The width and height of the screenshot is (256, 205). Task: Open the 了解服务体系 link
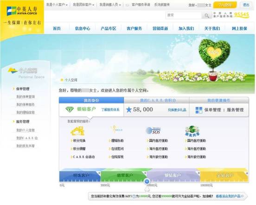pyautogui.click(x=110, y=109)
